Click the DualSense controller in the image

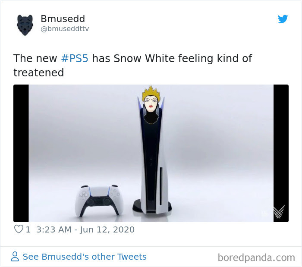tap(99, 201)
